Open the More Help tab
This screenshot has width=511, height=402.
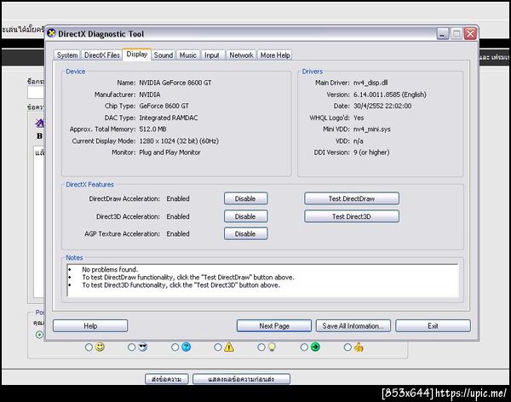click(275, 55)
